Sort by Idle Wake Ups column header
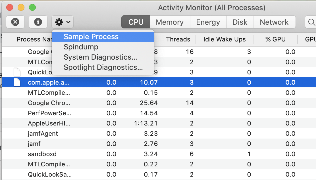Image resolution: width=316 pixels, height=180 pixels. (224, 39)
